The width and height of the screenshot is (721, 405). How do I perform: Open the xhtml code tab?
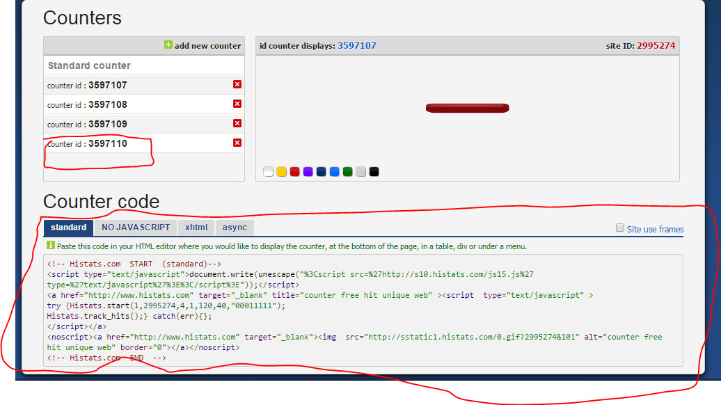tap(196, 228)
